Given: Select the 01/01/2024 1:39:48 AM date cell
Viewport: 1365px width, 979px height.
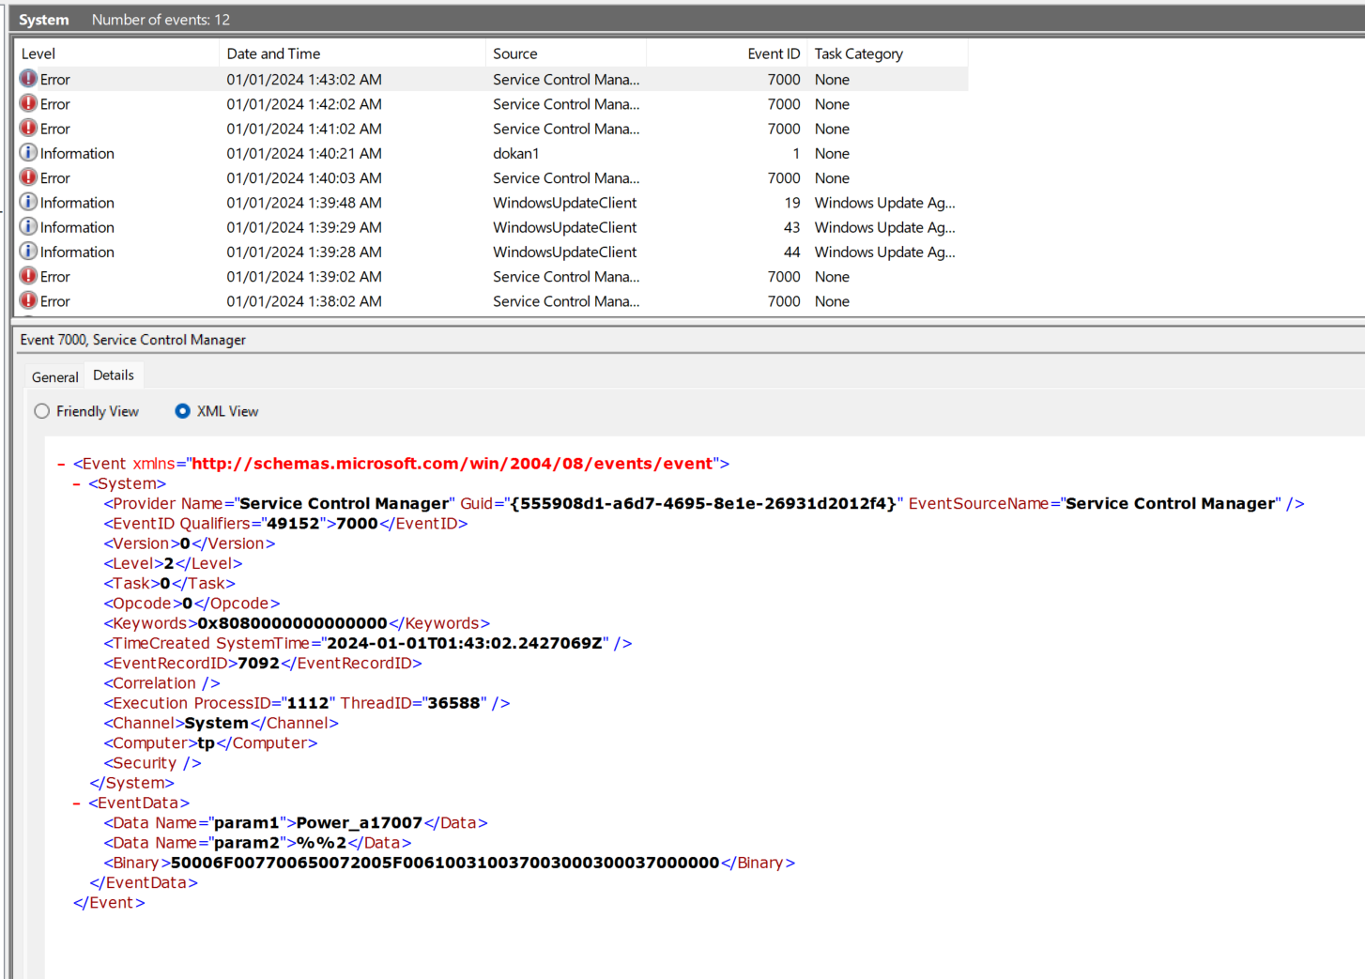Looking at the screenshot, I should tap(304, 203).
